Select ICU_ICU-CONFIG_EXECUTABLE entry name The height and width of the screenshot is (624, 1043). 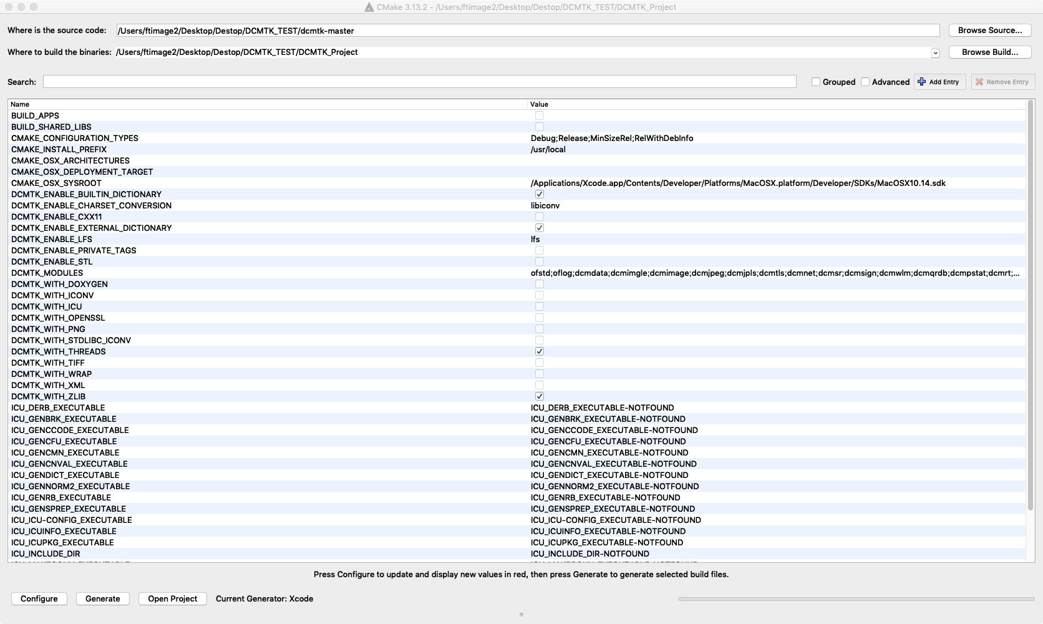pyautogui.click(x=72, y=520)
